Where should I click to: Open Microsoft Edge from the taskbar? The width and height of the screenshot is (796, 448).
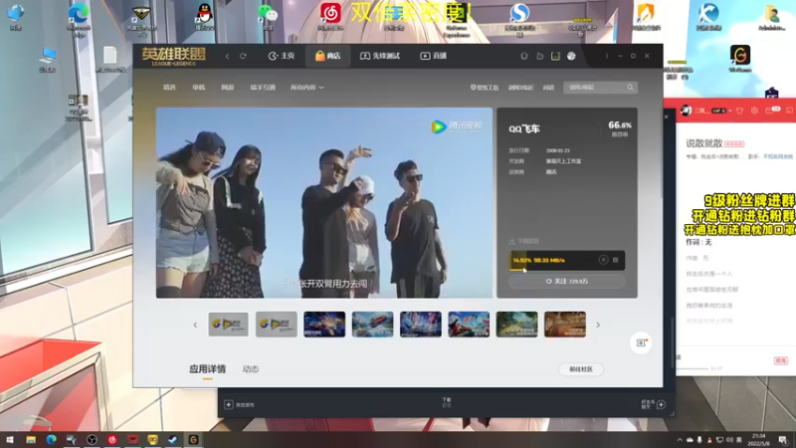pyautogui.click(x=52, y=440)
